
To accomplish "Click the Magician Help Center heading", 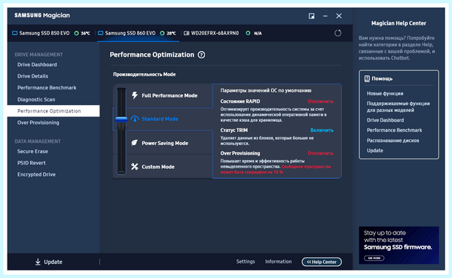I will click(399, 23).
